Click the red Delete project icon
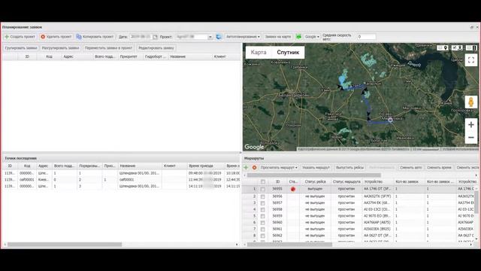The image size is (481, 271). point(43,37)
